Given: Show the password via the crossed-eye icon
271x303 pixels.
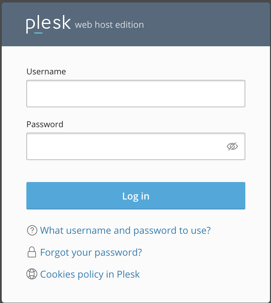Looking at the screenshot, I should [232, 146].
